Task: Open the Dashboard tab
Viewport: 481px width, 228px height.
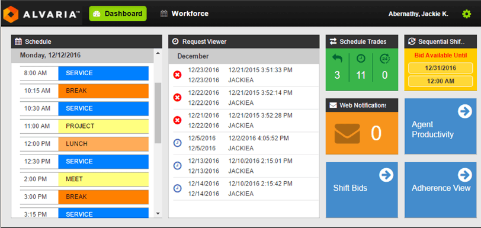Action: coord(118,14)
